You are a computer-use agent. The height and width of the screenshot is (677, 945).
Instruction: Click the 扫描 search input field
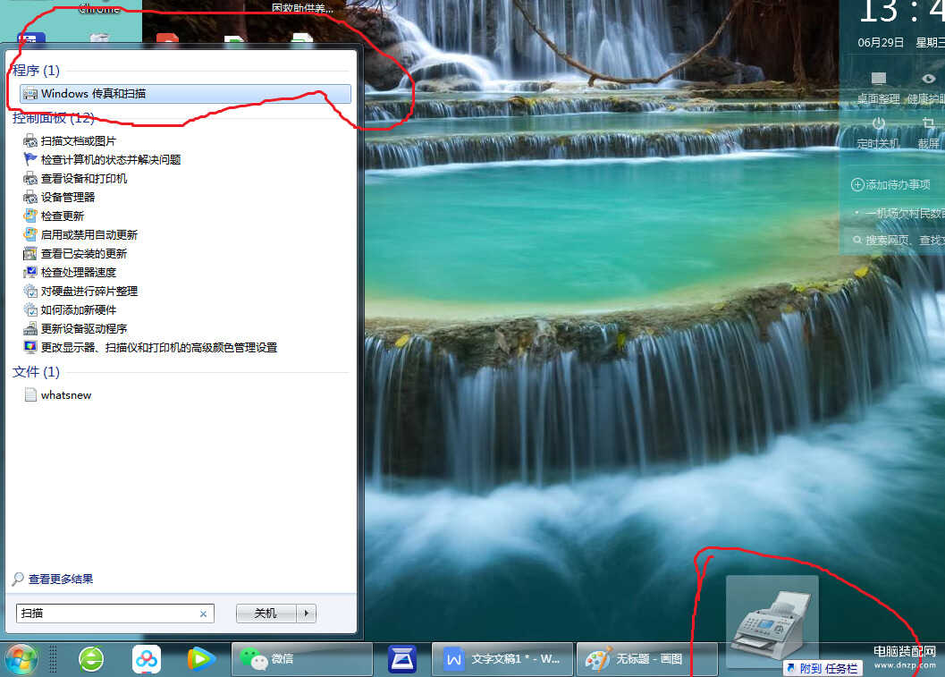tap(107, 614)
